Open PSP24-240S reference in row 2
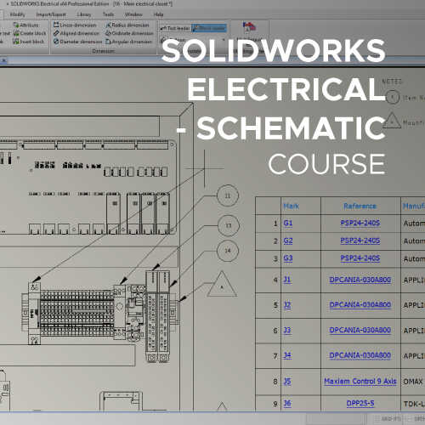 point(360,241)
